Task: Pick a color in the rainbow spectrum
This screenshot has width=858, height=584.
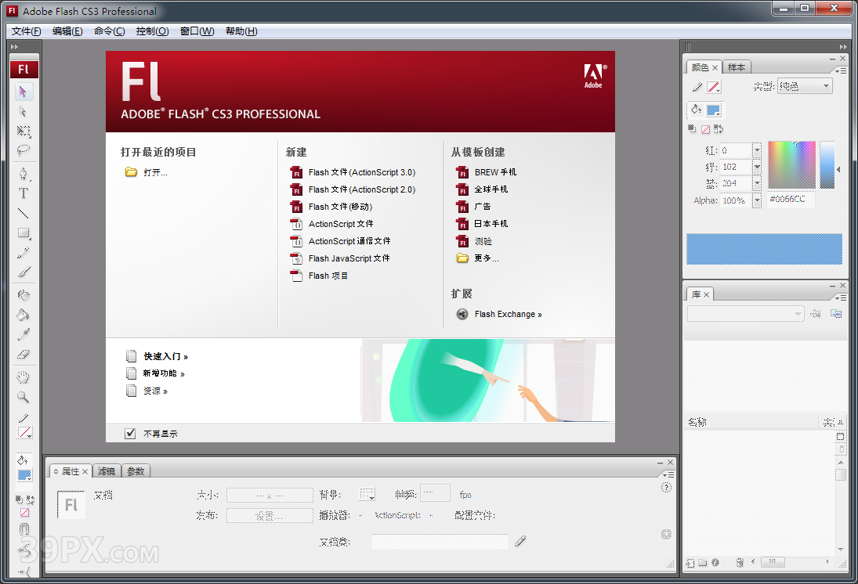Action: pos(792,164)
